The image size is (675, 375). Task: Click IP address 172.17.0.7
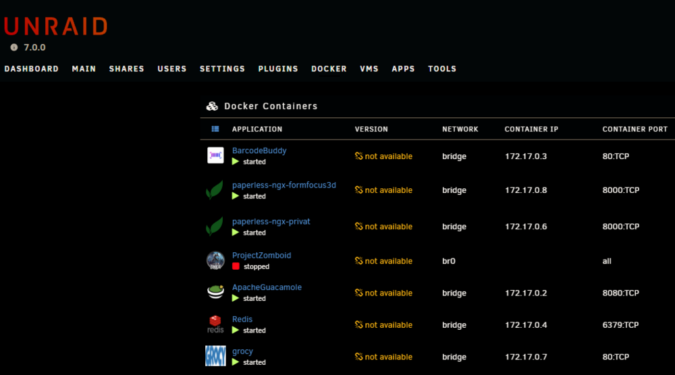(x=526, y=357)
